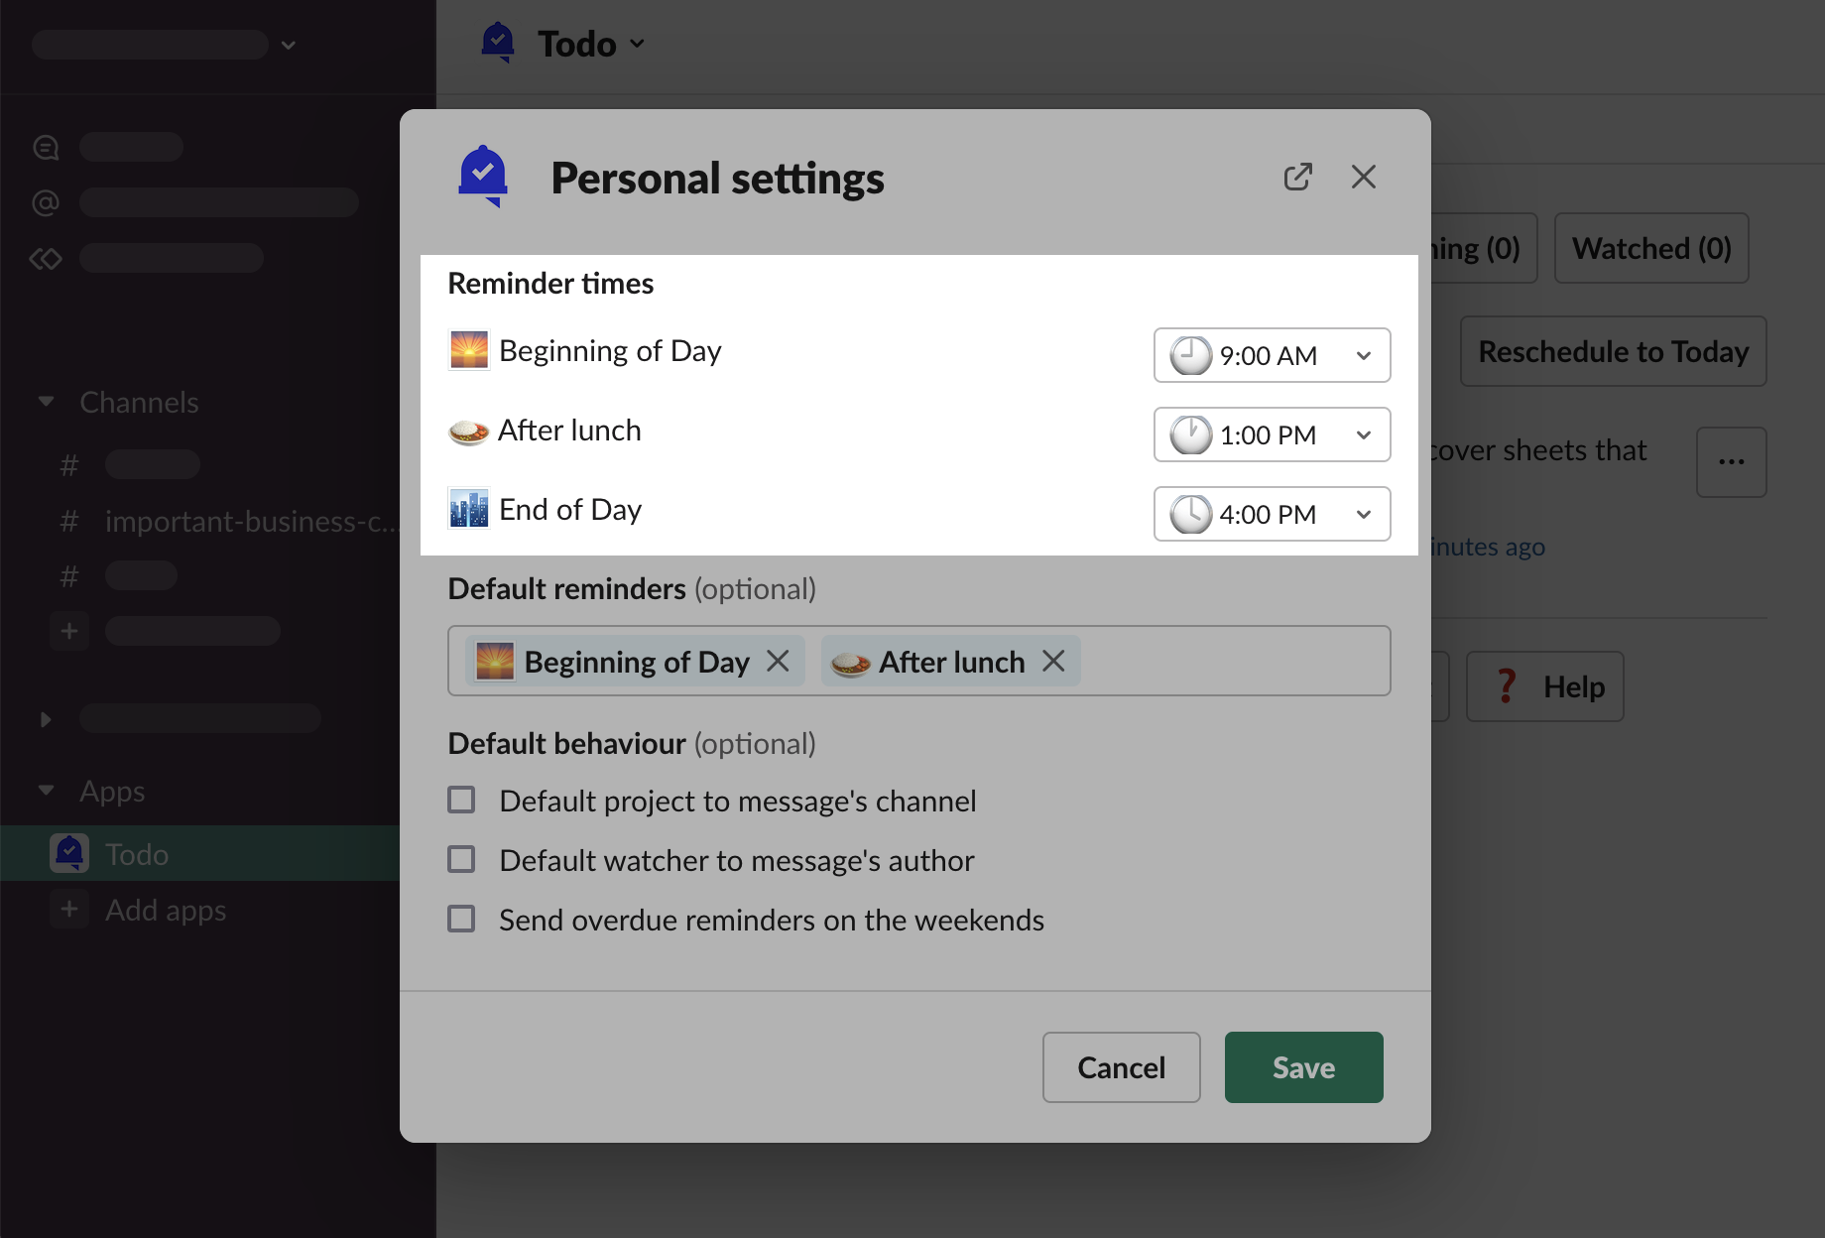1825x1238 pixels.
Task: Check Default watcher to message's author
Action: (461, 859)
